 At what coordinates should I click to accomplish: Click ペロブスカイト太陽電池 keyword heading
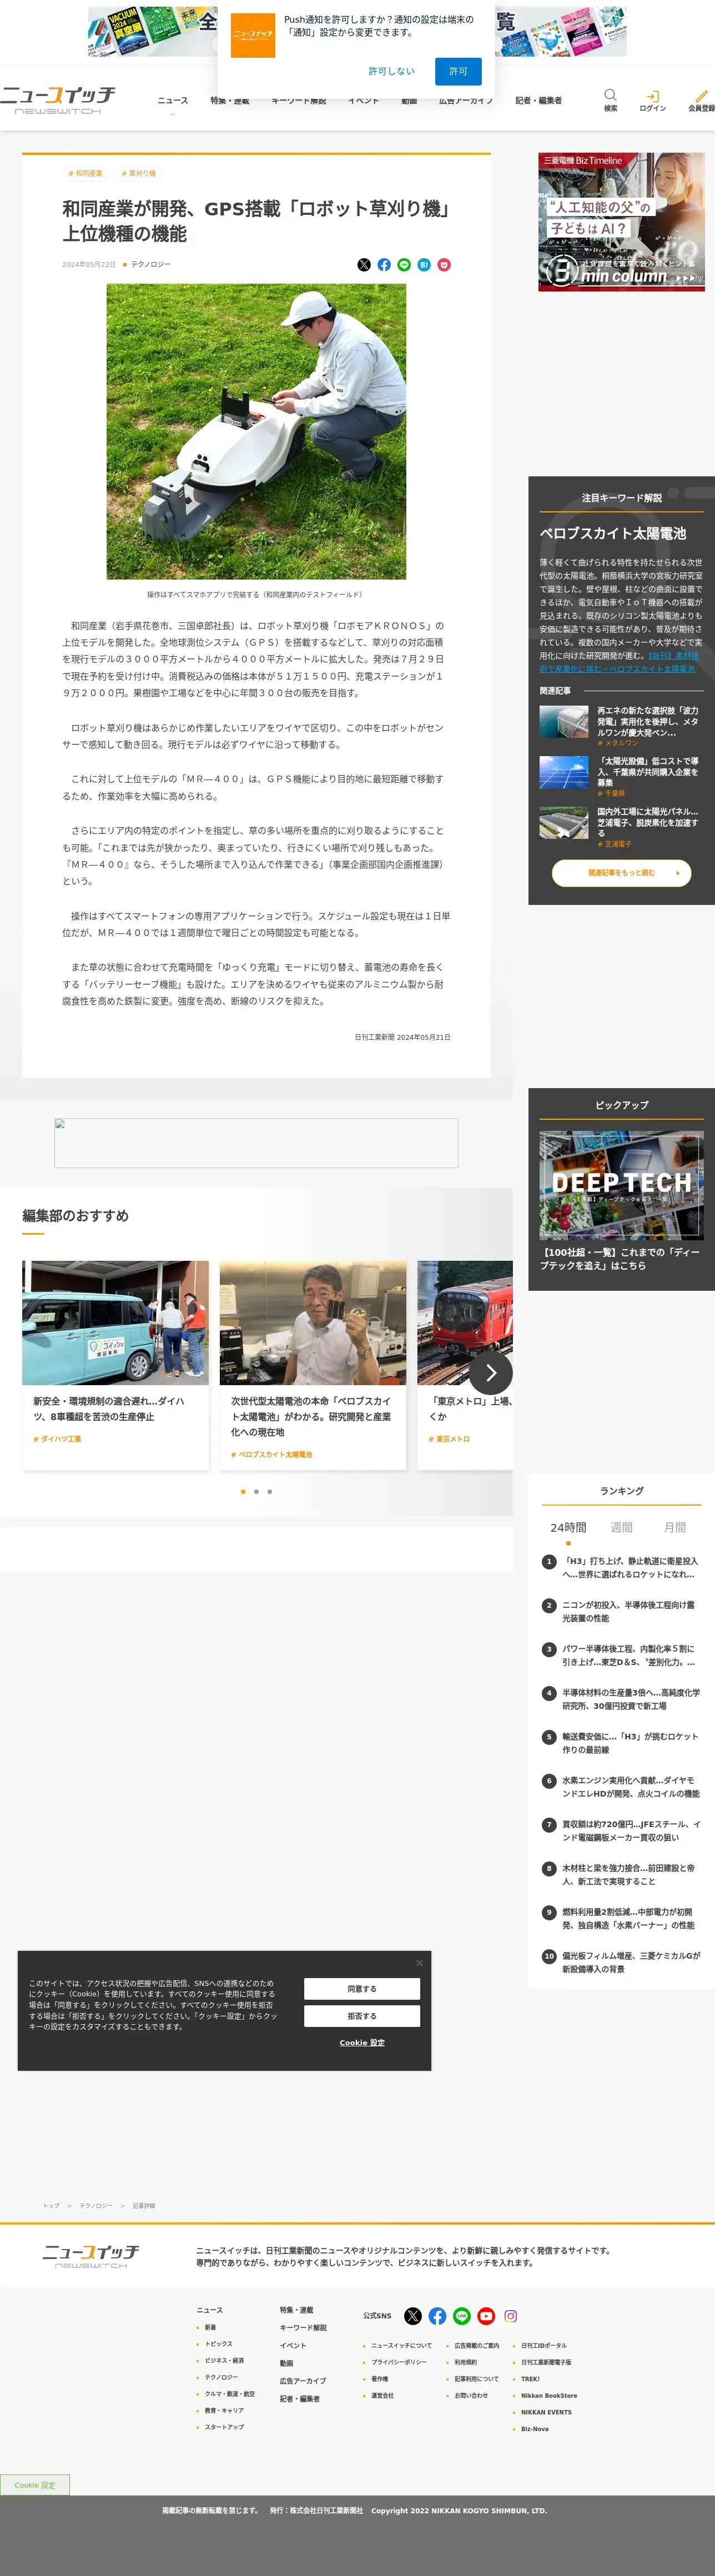click(613, 533)
